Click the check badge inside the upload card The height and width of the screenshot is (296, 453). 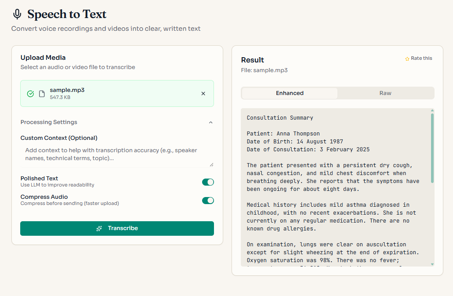click(x=30, y=93)
